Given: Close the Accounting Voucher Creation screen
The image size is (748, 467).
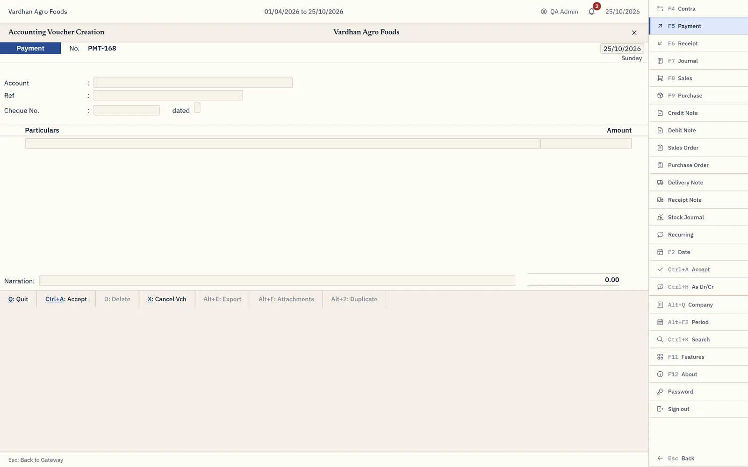Looking at the screenshot, I should (x=634, y=33).
